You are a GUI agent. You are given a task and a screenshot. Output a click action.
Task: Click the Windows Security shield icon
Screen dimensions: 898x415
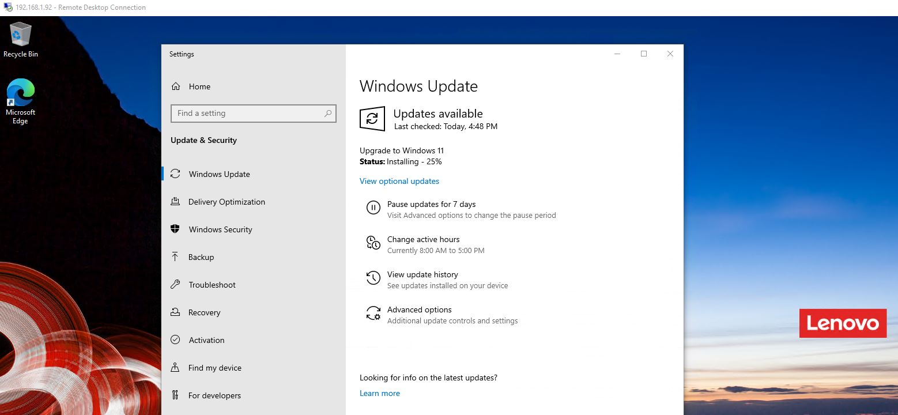click(x=176, y=229)
